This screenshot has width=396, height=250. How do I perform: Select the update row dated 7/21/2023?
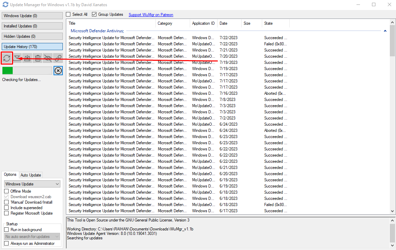[178, 50]
